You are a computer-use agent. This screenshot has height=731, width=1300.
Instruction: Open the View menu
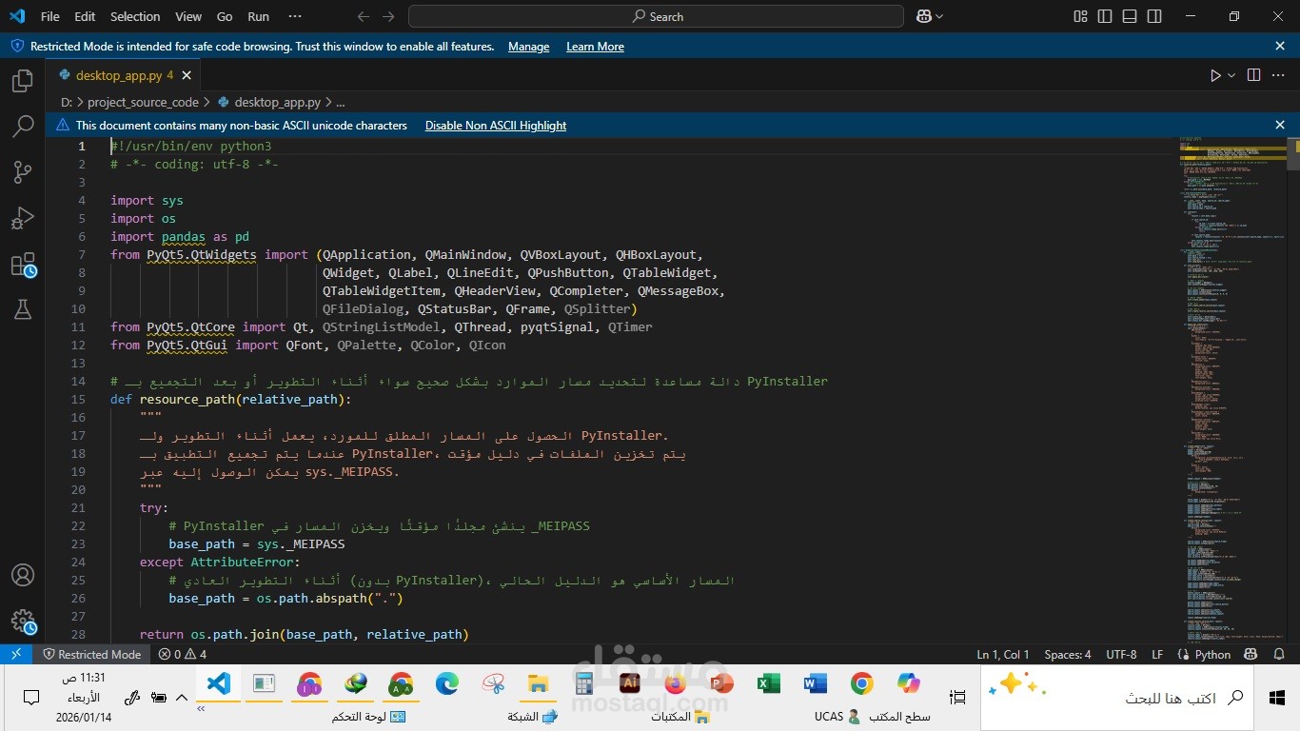pos(188,16)
